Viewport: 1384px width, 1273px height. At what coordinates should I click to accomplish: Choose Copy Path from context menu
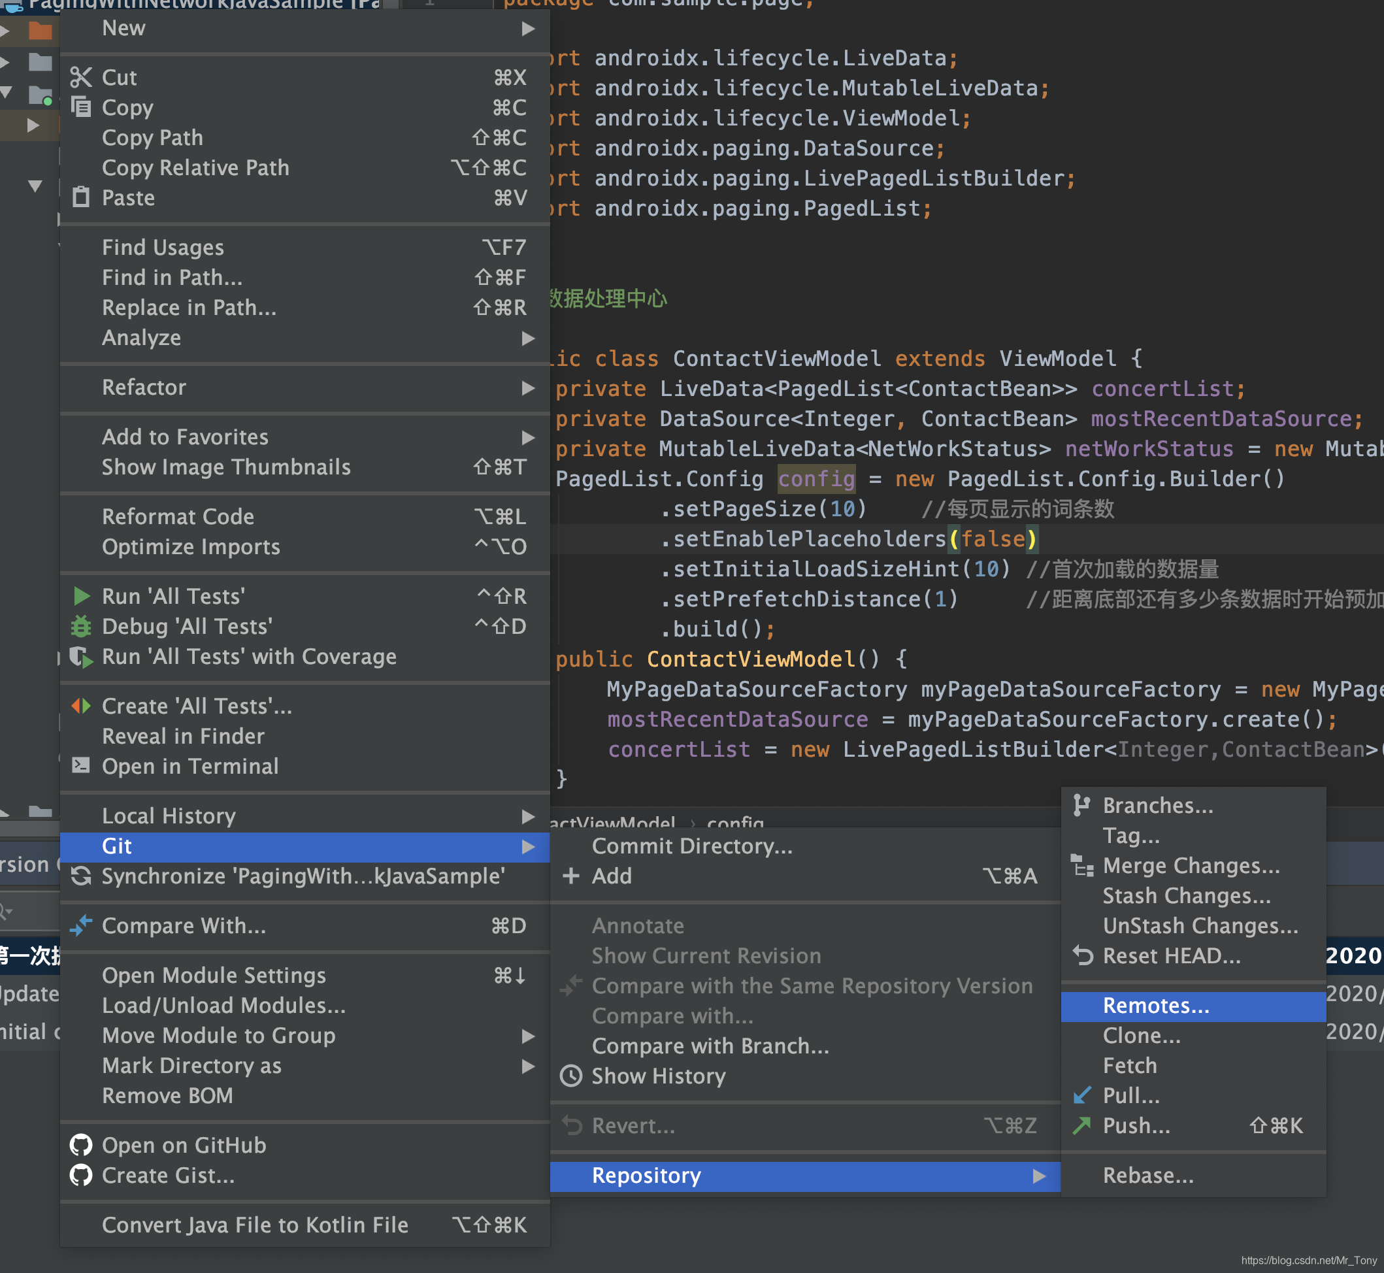pos(305,138)
